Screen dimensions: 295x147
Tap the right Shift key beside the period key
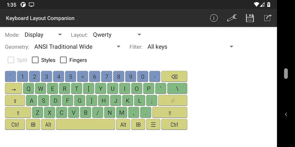[x=170, y=112]
